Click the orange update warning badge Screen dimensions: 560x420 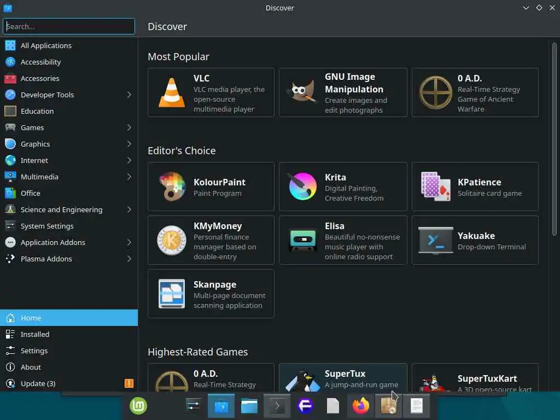[129, 383]
